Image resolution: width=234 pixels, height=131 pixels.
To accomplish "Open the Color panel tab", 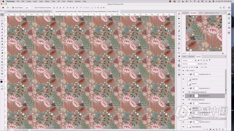I will tap(201, 13).
